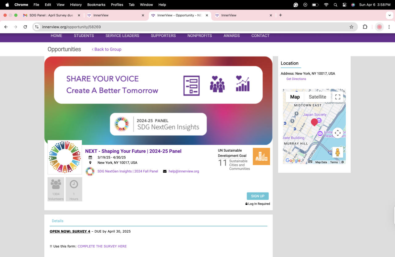Click the date and time in menu bar
This screenshot has height=257, width=395.
coord(375,5)
